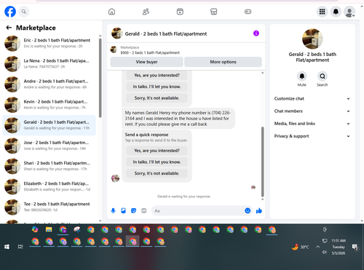Expand the Privacy & support section
This screenshot has width=364, height=270.
(x=312, y=136)
